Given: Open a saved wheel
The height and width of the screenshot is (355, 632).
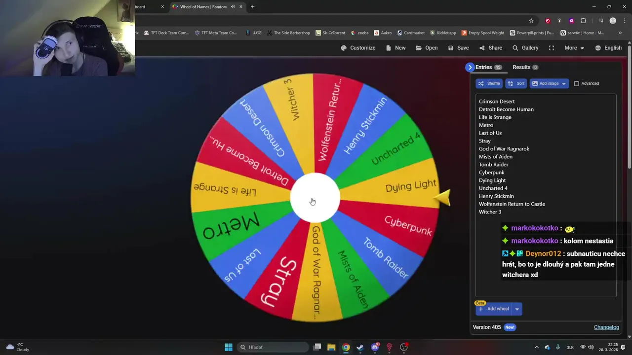Looking at the screenshot, I should [427, 48].
